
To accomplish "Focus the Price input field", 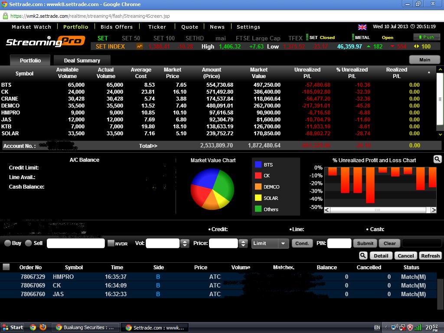I will [223, 243].
